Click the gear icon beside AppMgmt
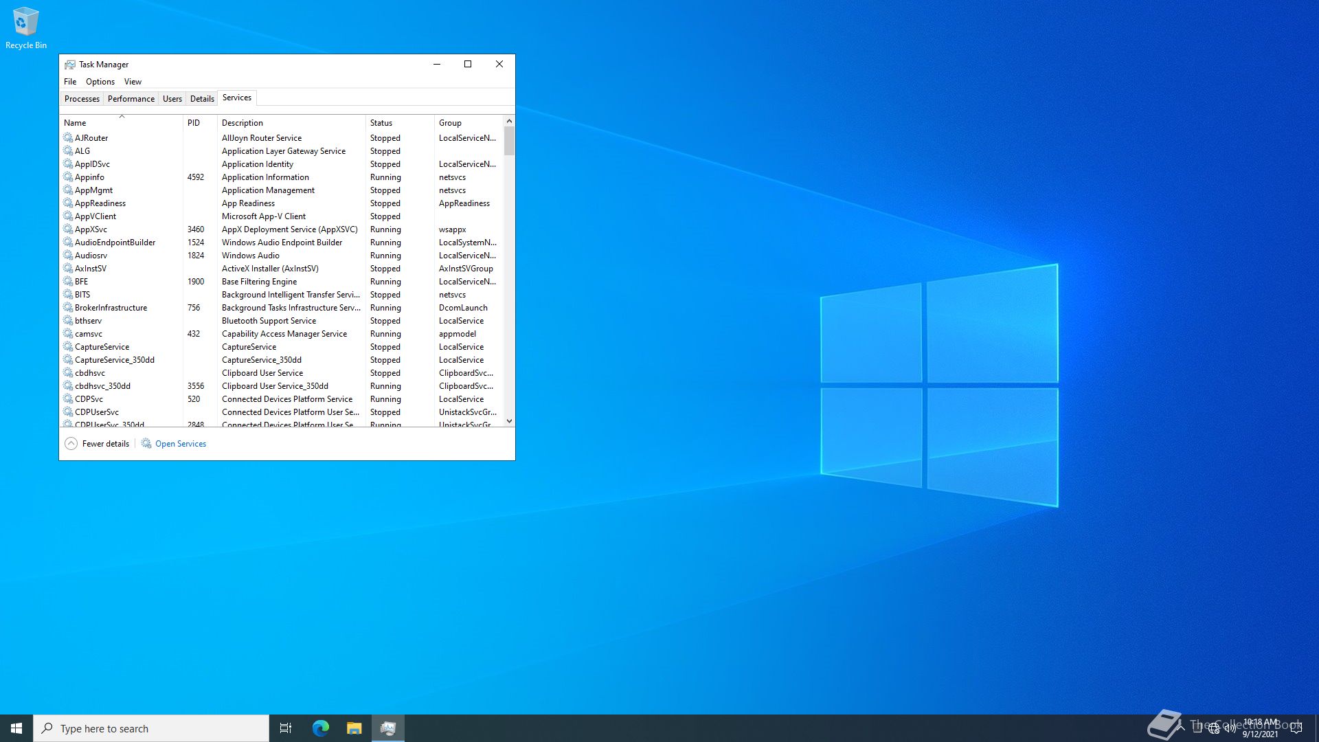The height and width of the screenshot is (742, 1319). 68,190
